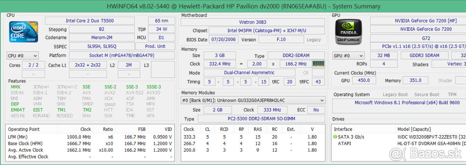Click the SSSE-3 feature label
Screen dimensions: 466x165
pos(154,87)
